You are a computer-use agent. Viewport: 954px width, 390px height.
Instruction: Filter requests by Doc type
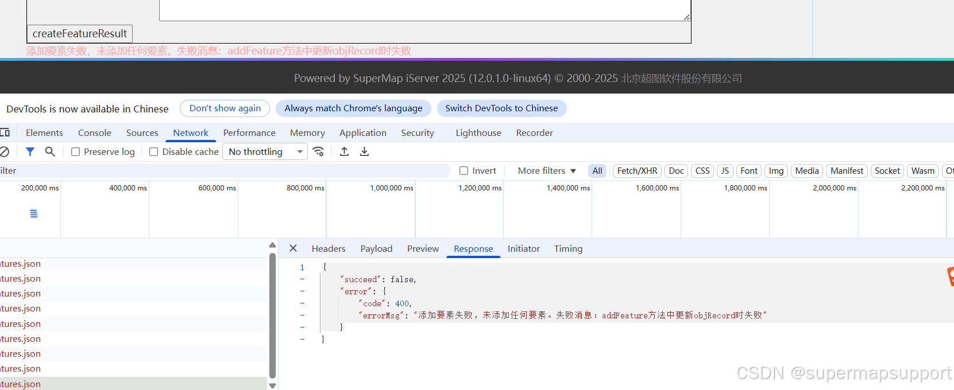click(x=677, y=171)
